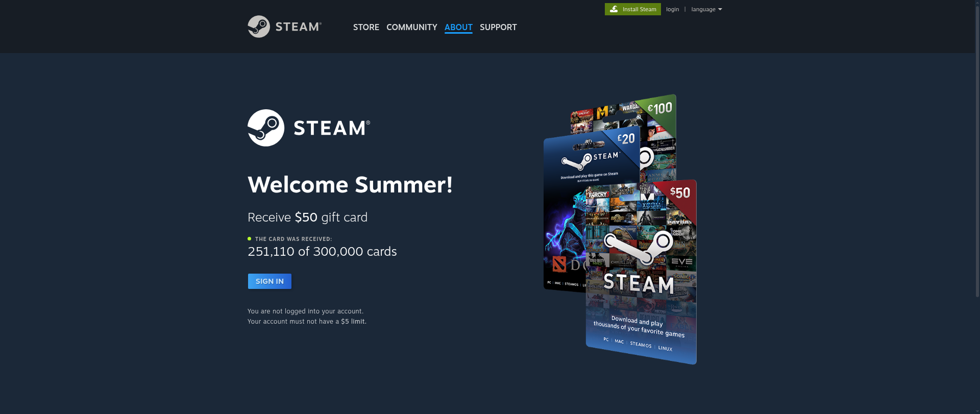The height and width of the screenshot is (414, 980).
Task: Click the language dropdown arrow
Action: tap(720, 9)
